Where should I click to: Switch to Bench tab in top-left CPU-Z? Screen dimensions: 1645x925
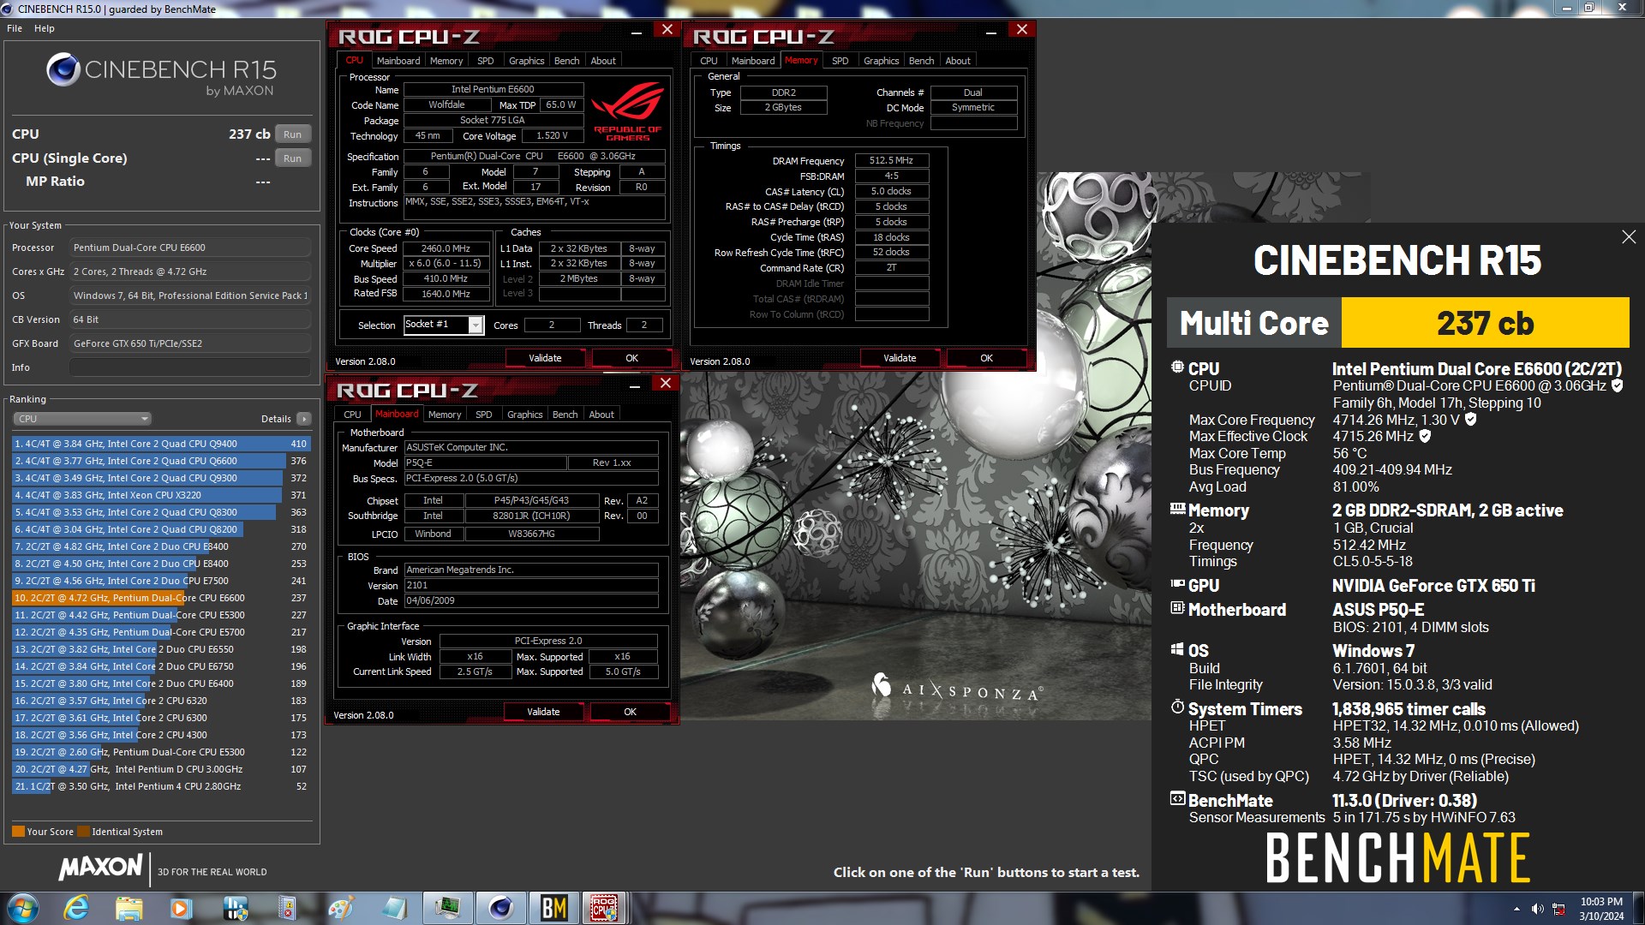pyautogui.click(x=566, y=61)
